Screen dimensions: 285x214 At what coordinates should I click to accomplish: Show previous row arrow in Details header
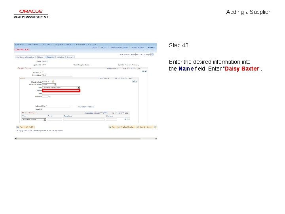[x=119, y=78]
